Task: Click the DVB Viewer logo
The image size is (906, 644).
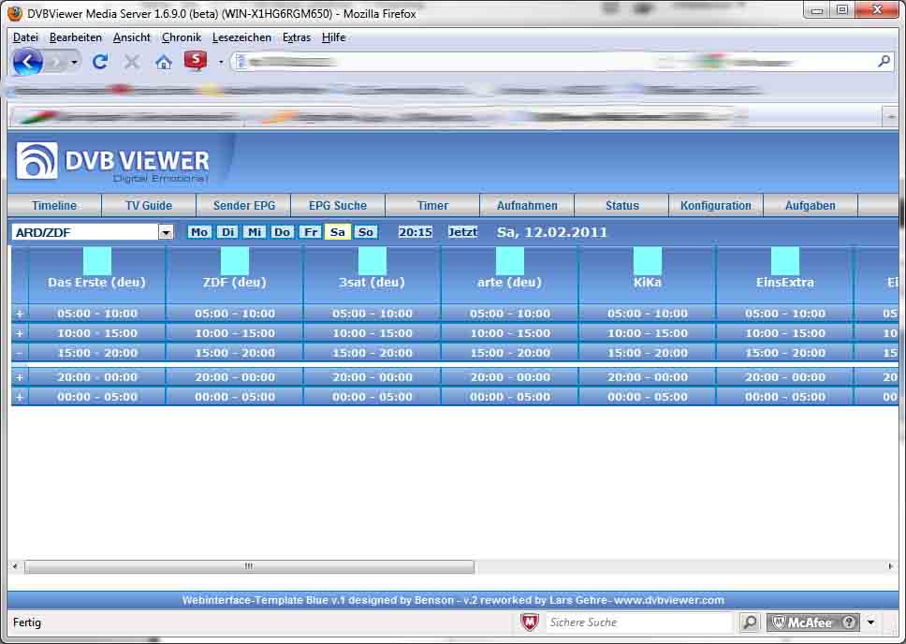Action: (112, 162)
